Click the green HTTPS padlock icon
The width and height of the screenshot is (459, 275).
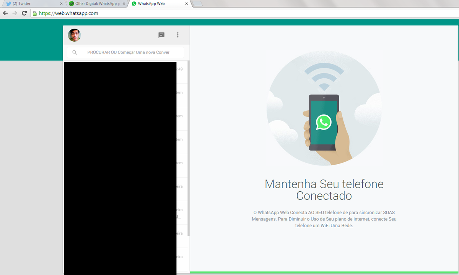point(35,13)
